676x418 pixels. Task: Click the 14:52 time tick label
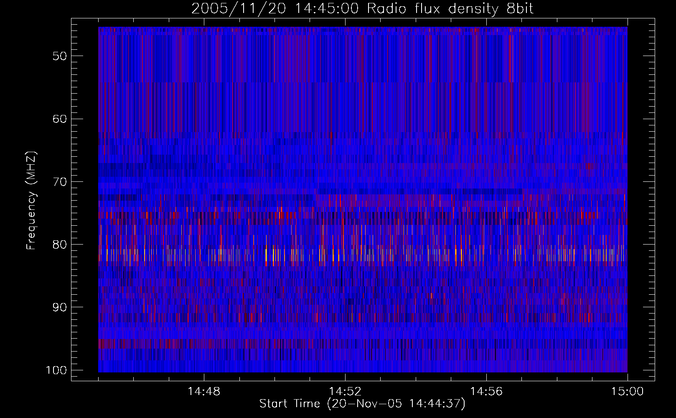(345, 392)
